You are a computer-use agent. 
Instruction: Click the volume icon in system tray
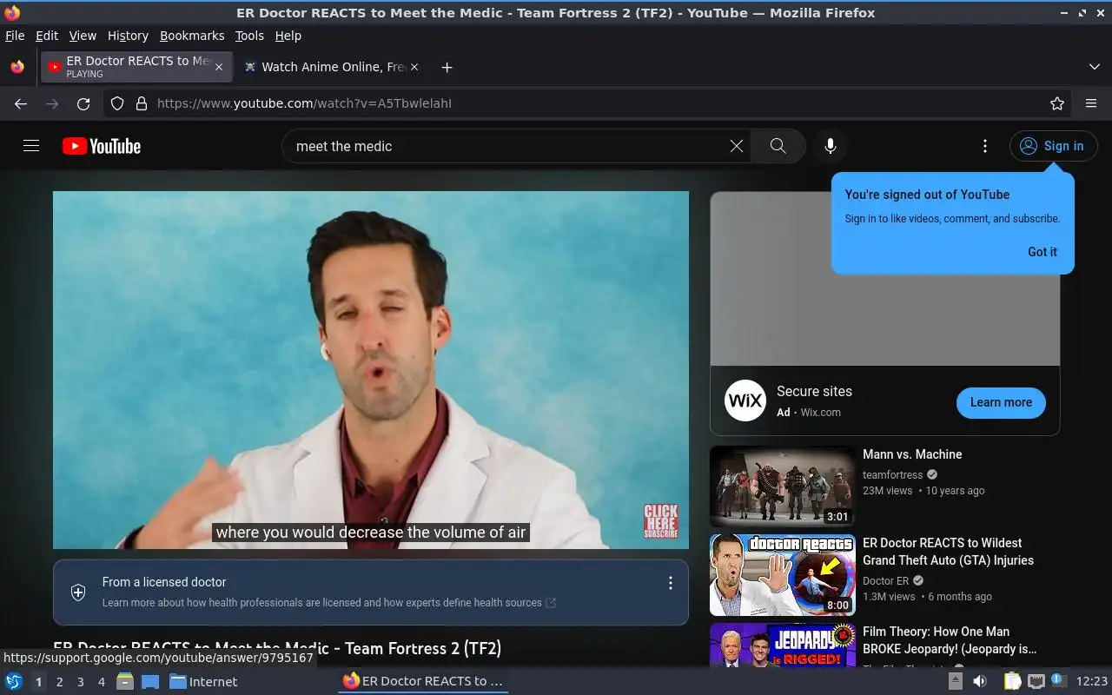tap(980, 681)
